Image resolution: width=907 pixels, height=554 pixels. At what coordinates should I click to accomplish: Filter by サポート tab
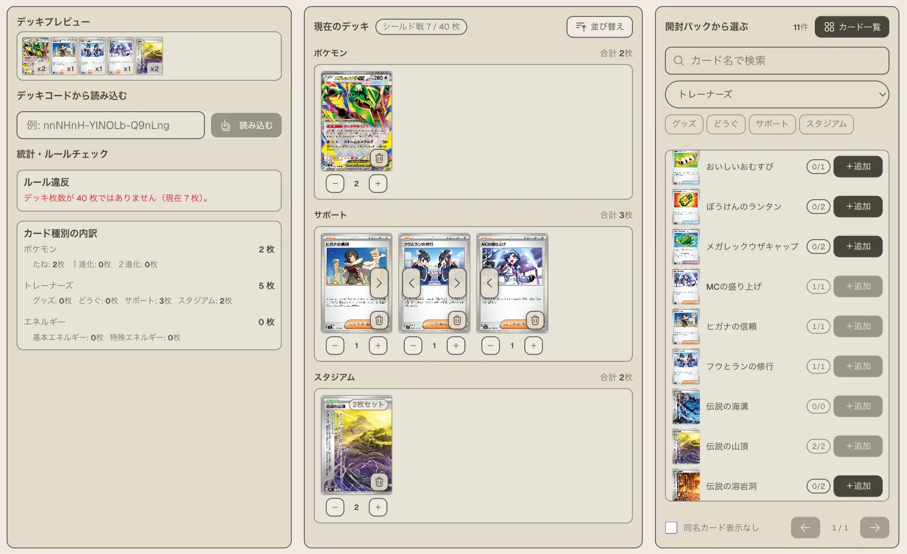(x=772, y=124)
